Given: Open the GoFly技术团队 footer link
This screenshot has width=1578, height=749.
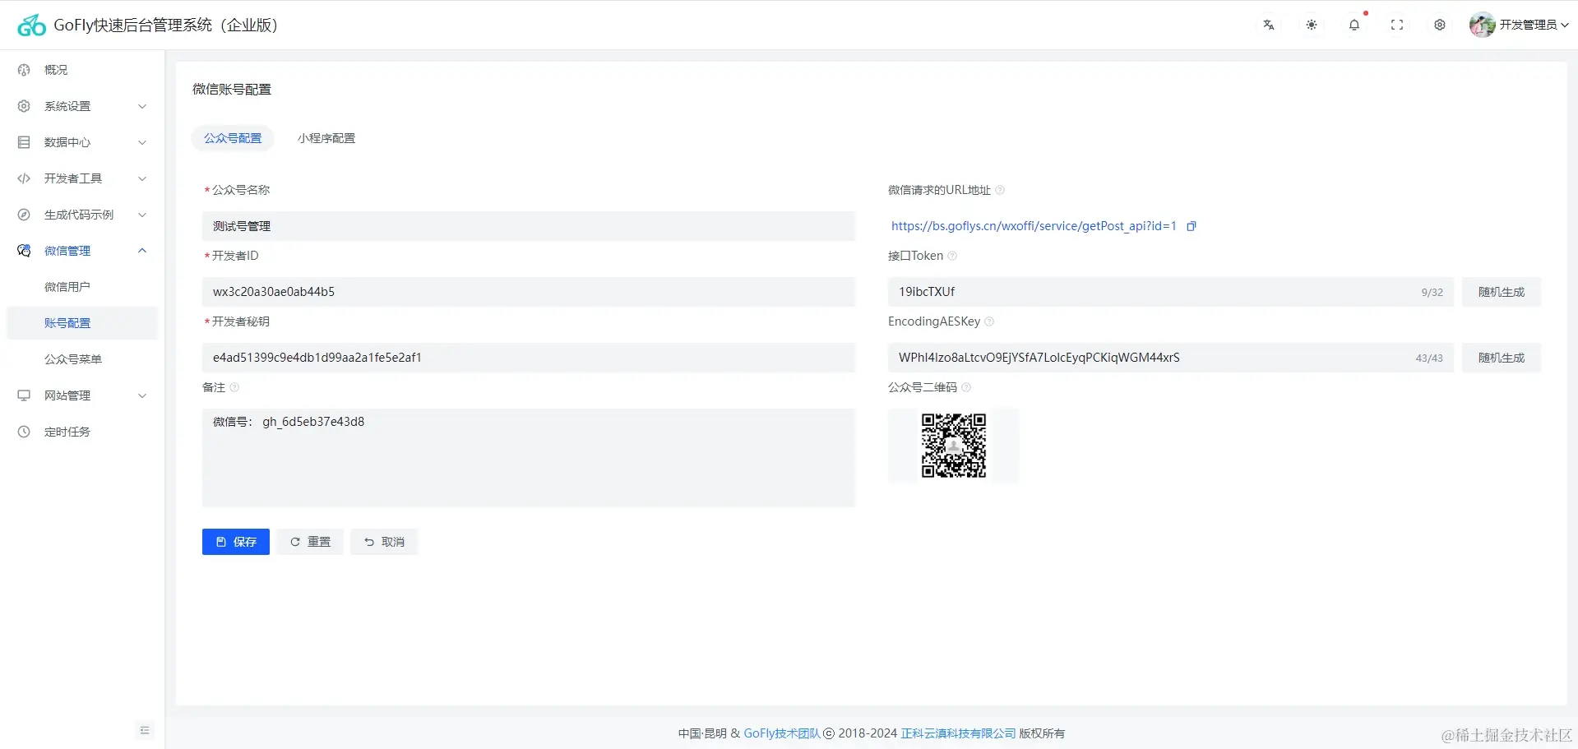Looking at the screenshot, I should click(782, 733).
